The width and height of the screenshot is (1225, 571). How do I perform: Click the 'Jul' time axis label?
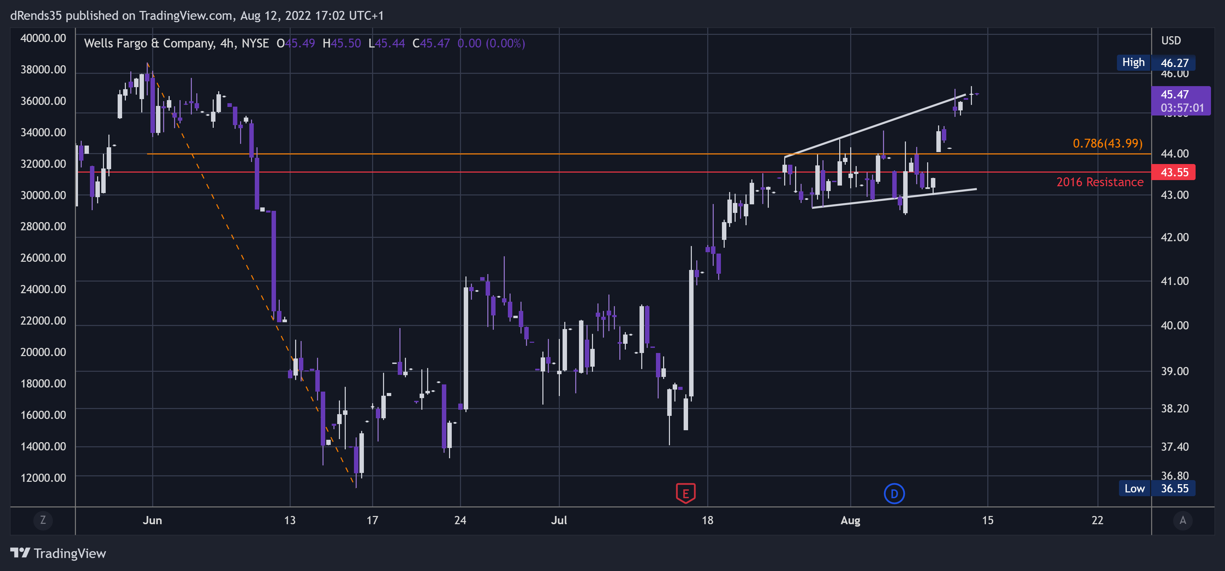pyautogui.click(x=559, y=520)
